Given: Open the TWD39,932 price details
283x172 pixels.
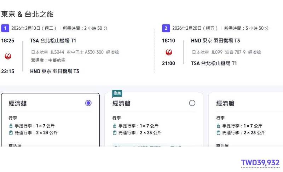Looking at the screenshot, I should pyautogui.click(x=260, y=162).
